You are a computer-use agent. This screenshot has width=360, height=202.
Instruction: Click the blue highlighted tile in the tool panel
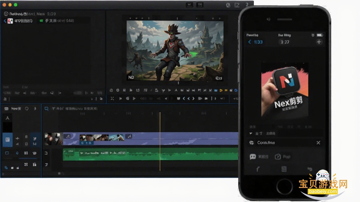tap(7, 140)
